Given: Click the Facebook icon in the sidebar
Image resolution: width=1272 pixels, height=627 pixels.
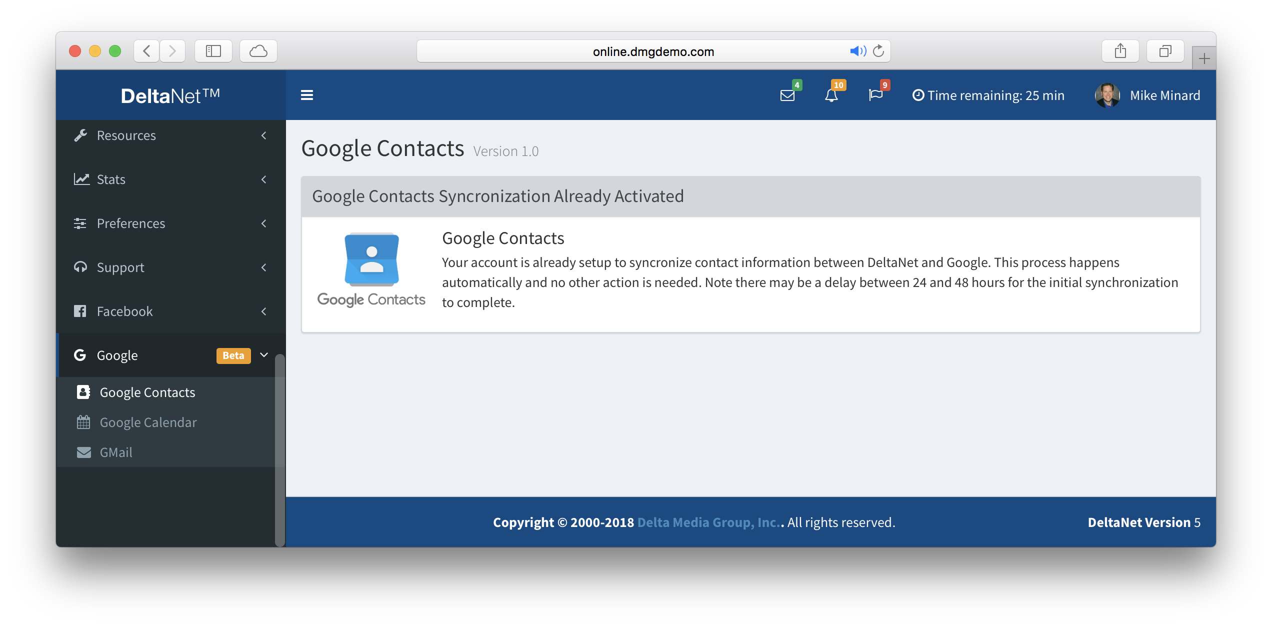Looking at the screenshot, I should (x=80, y=311).
